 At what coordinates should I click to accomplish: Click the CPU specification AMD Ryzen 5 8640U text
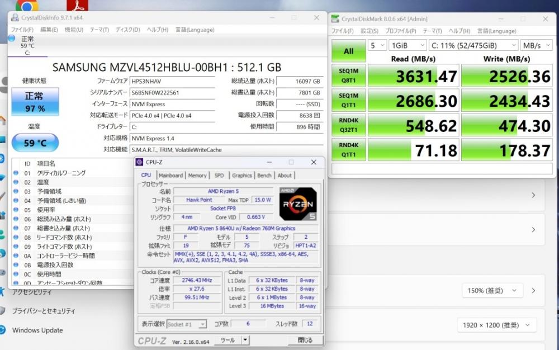[x=241, y=228]
